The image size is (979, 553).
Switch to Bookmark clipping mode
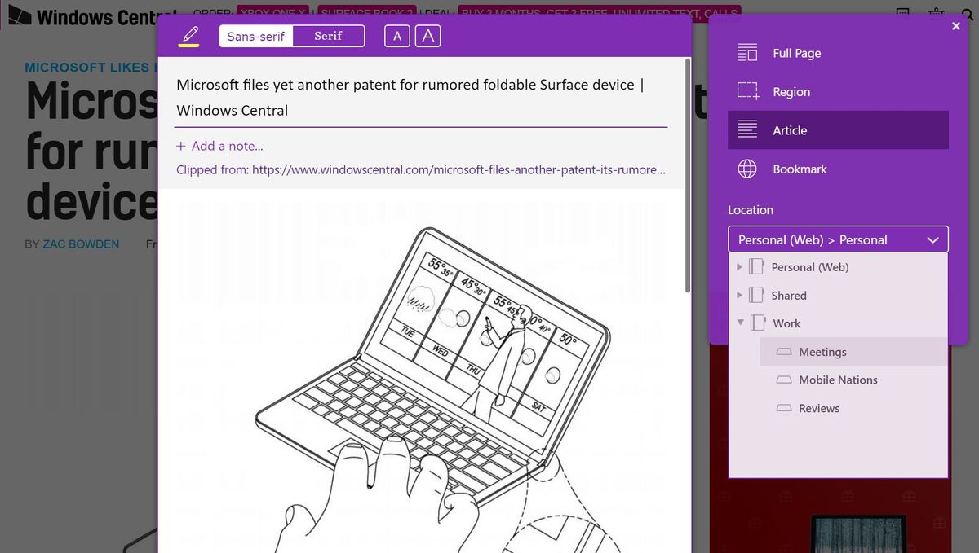tap(798, 169)
